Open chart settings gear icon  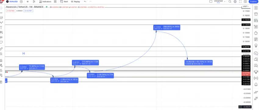tap(235, 2)
